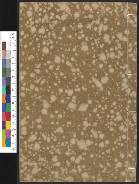139x184 pixels.
Task: Click the bright orange color patch
Action: [4, 99]
